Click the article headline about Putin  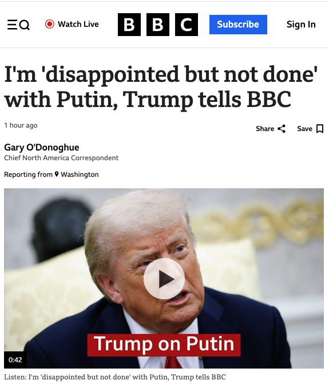[161, 86]
